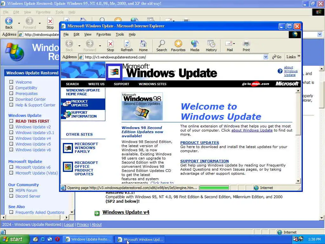Image resolution: width=325 pixels, height=244 pixels.
Task: Click Outlook Express quick launch icon
Action: click(x=50, y=239)
